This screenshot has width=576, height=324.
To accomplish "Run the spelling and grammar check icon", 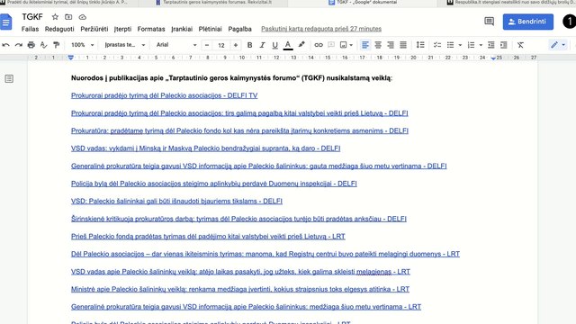I will pos(44,45).
